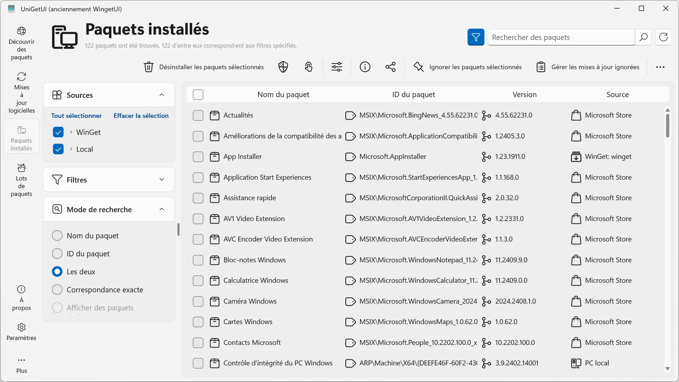Open the À propos page
The height and width of the screenshot is (382, 679).
[22, 298]
